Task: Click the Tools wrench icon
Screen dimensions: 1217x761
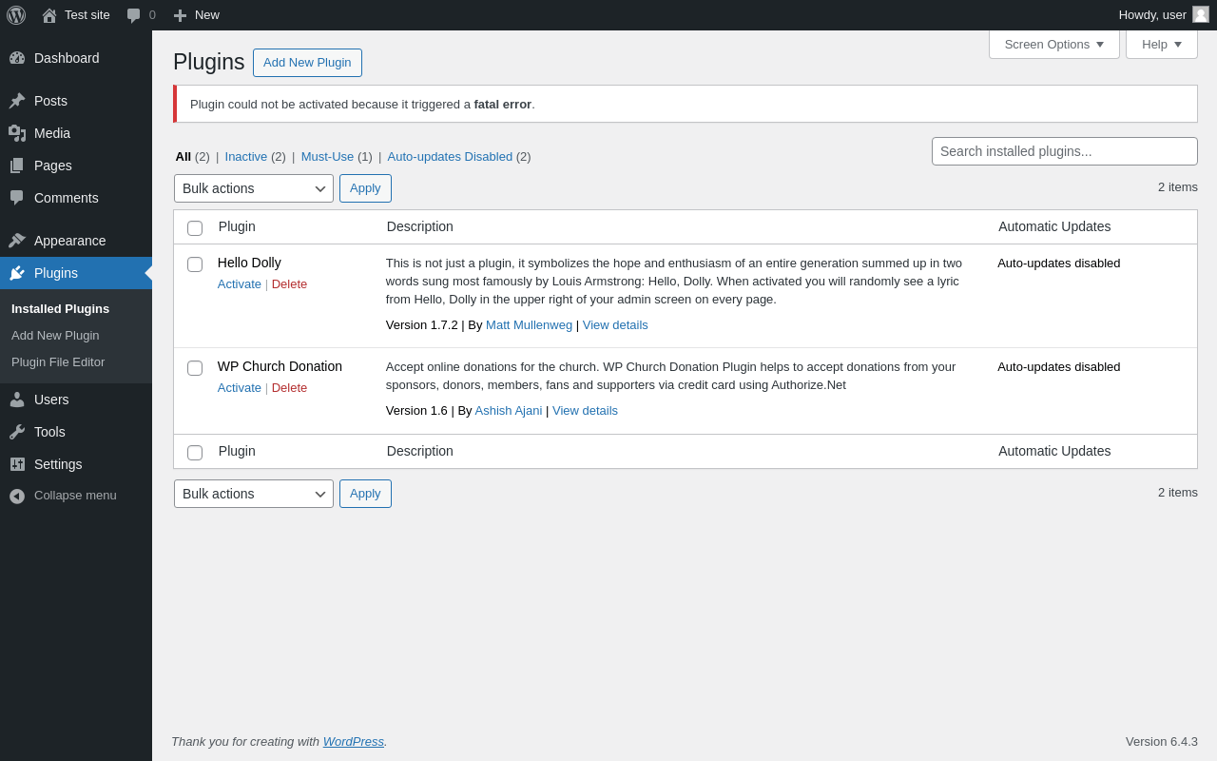Action: tap(17, 432)
